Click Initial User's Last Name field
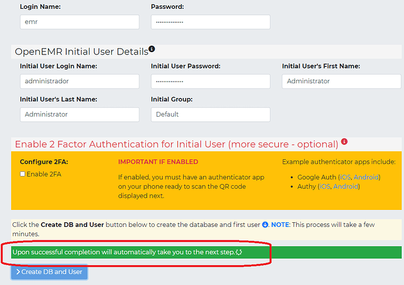The width and height of the screenshot is (404, 285). point(80,114)
